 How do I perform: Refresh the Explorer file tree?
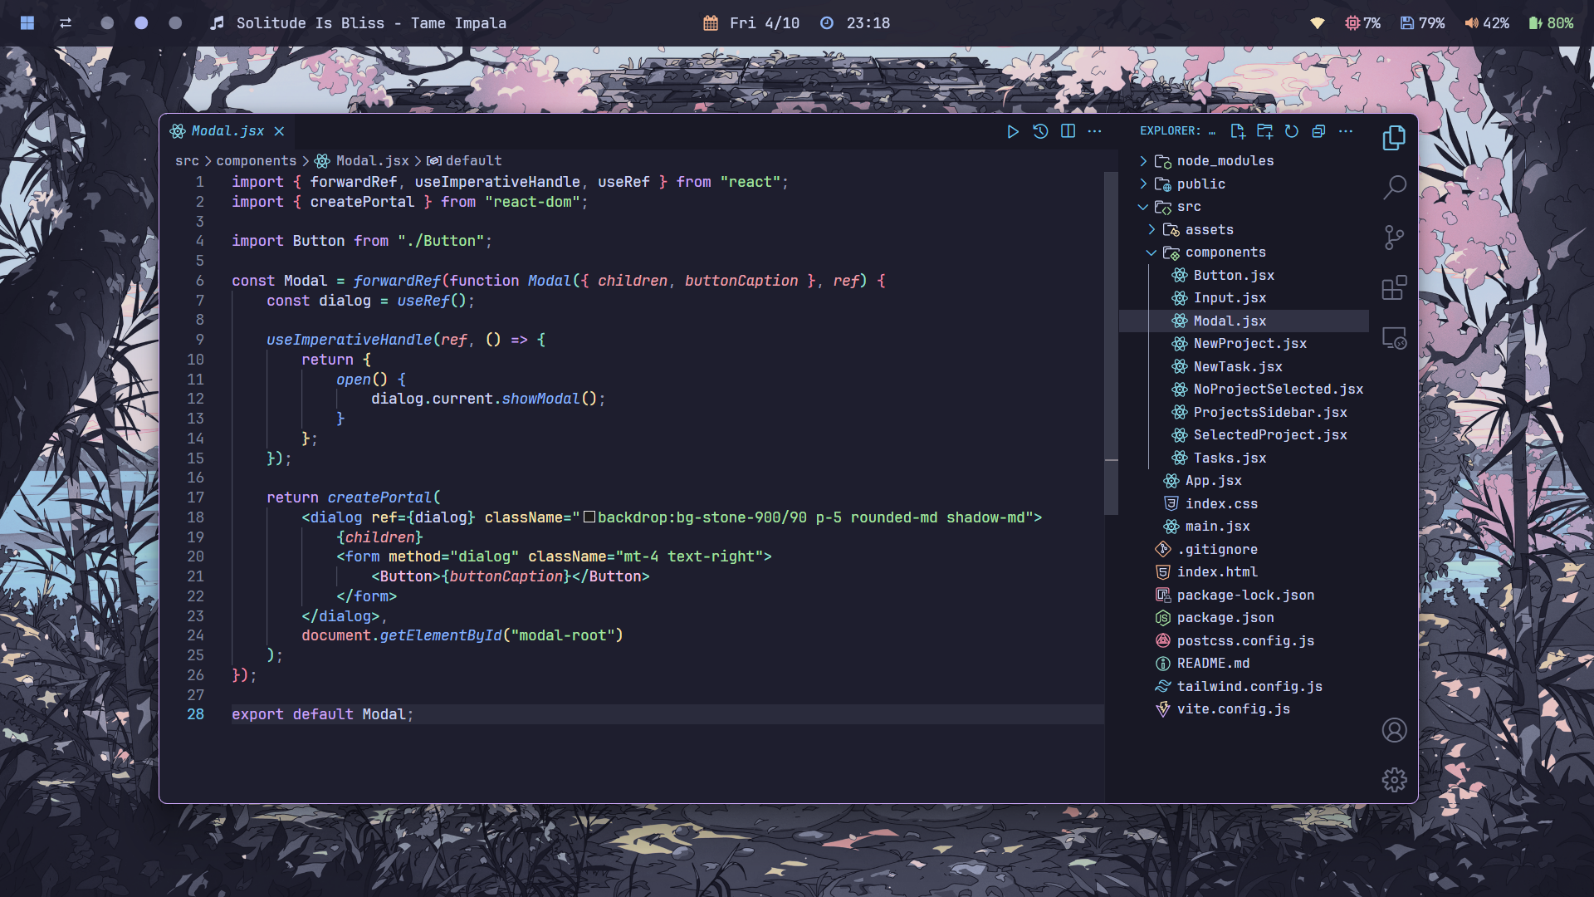pyautogui.click(x=1292, y=131)
